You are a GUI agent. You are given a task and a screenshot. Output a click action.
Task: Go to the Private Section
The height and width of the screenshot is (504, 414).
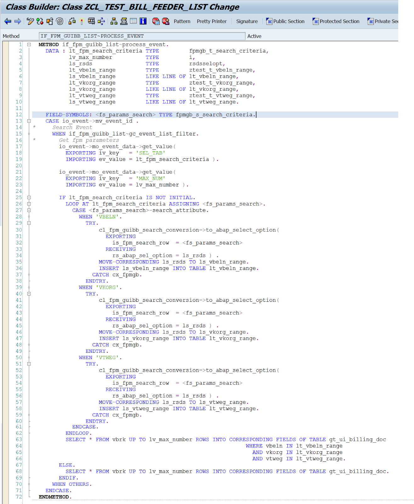point(383,21)
